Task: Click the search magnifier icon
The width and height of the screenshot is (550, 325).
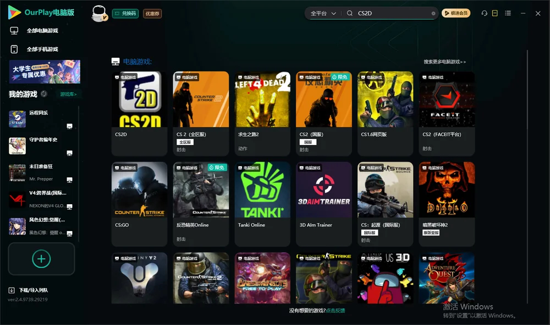Action: click(350, 13)
